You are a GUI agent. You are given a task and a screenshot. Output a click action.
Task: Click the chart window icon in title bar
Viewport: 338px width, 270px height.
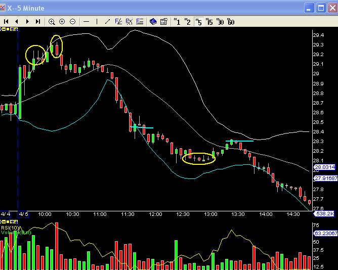(3, 8)
